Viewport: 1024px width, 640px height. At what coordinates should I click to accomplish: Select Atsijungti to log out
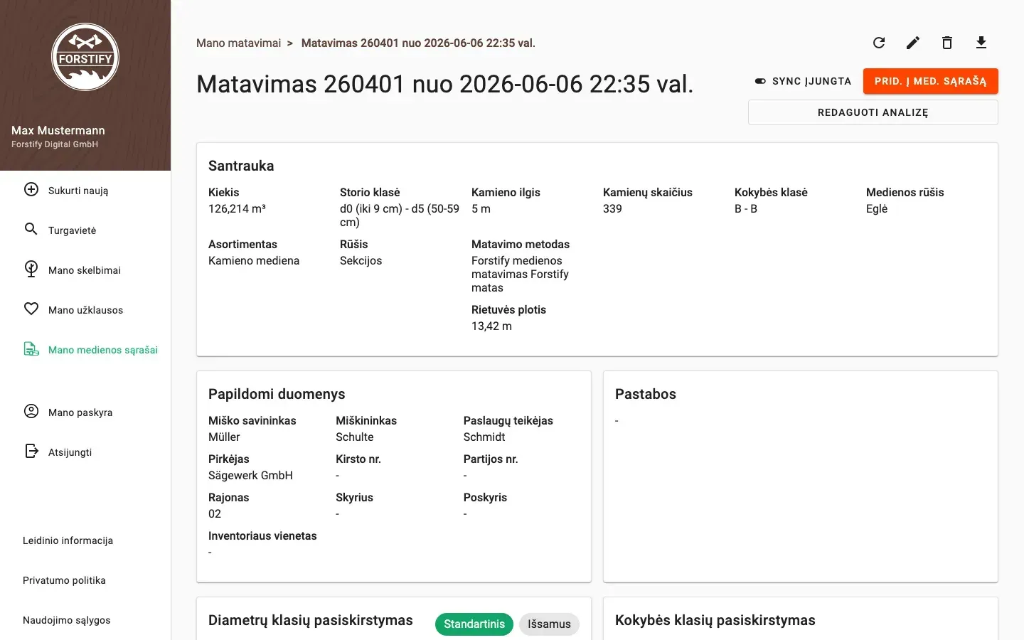[x=85, y=452]
